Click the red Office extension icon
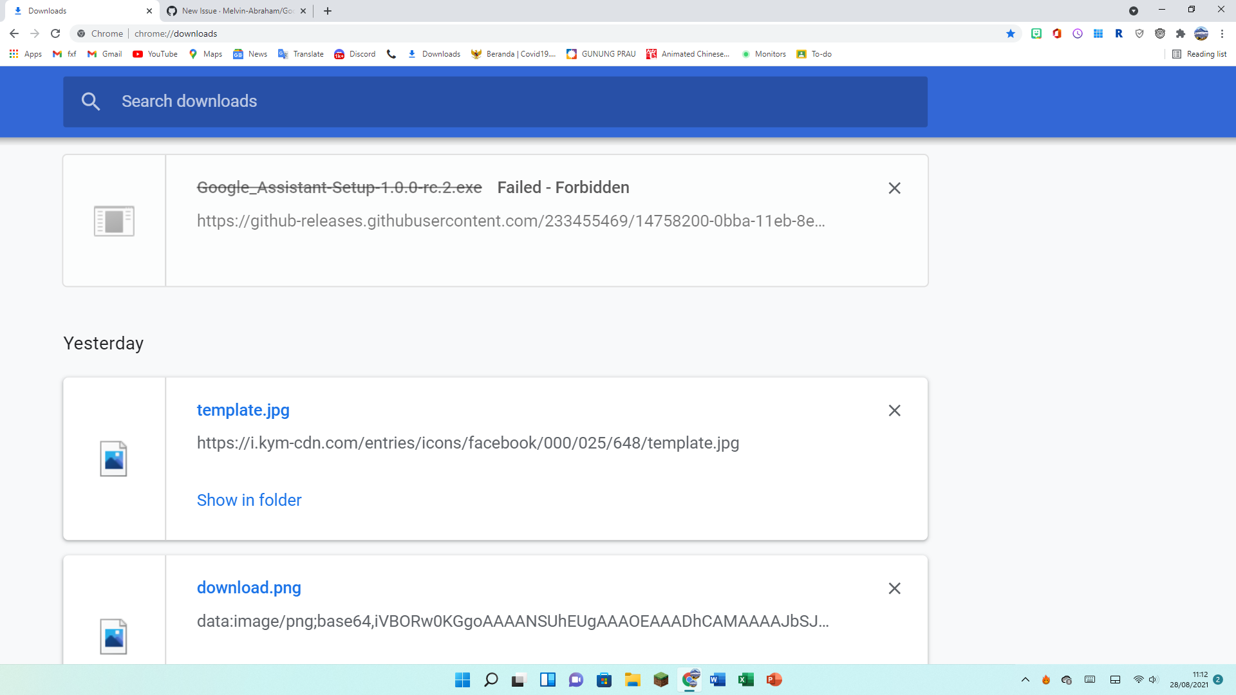 (x=1057, y=33)
